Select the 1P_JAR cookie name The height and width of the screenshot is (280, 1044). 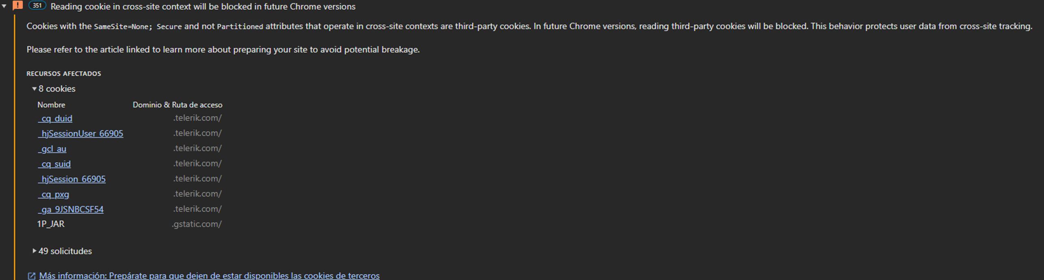(x=51, y=224)
